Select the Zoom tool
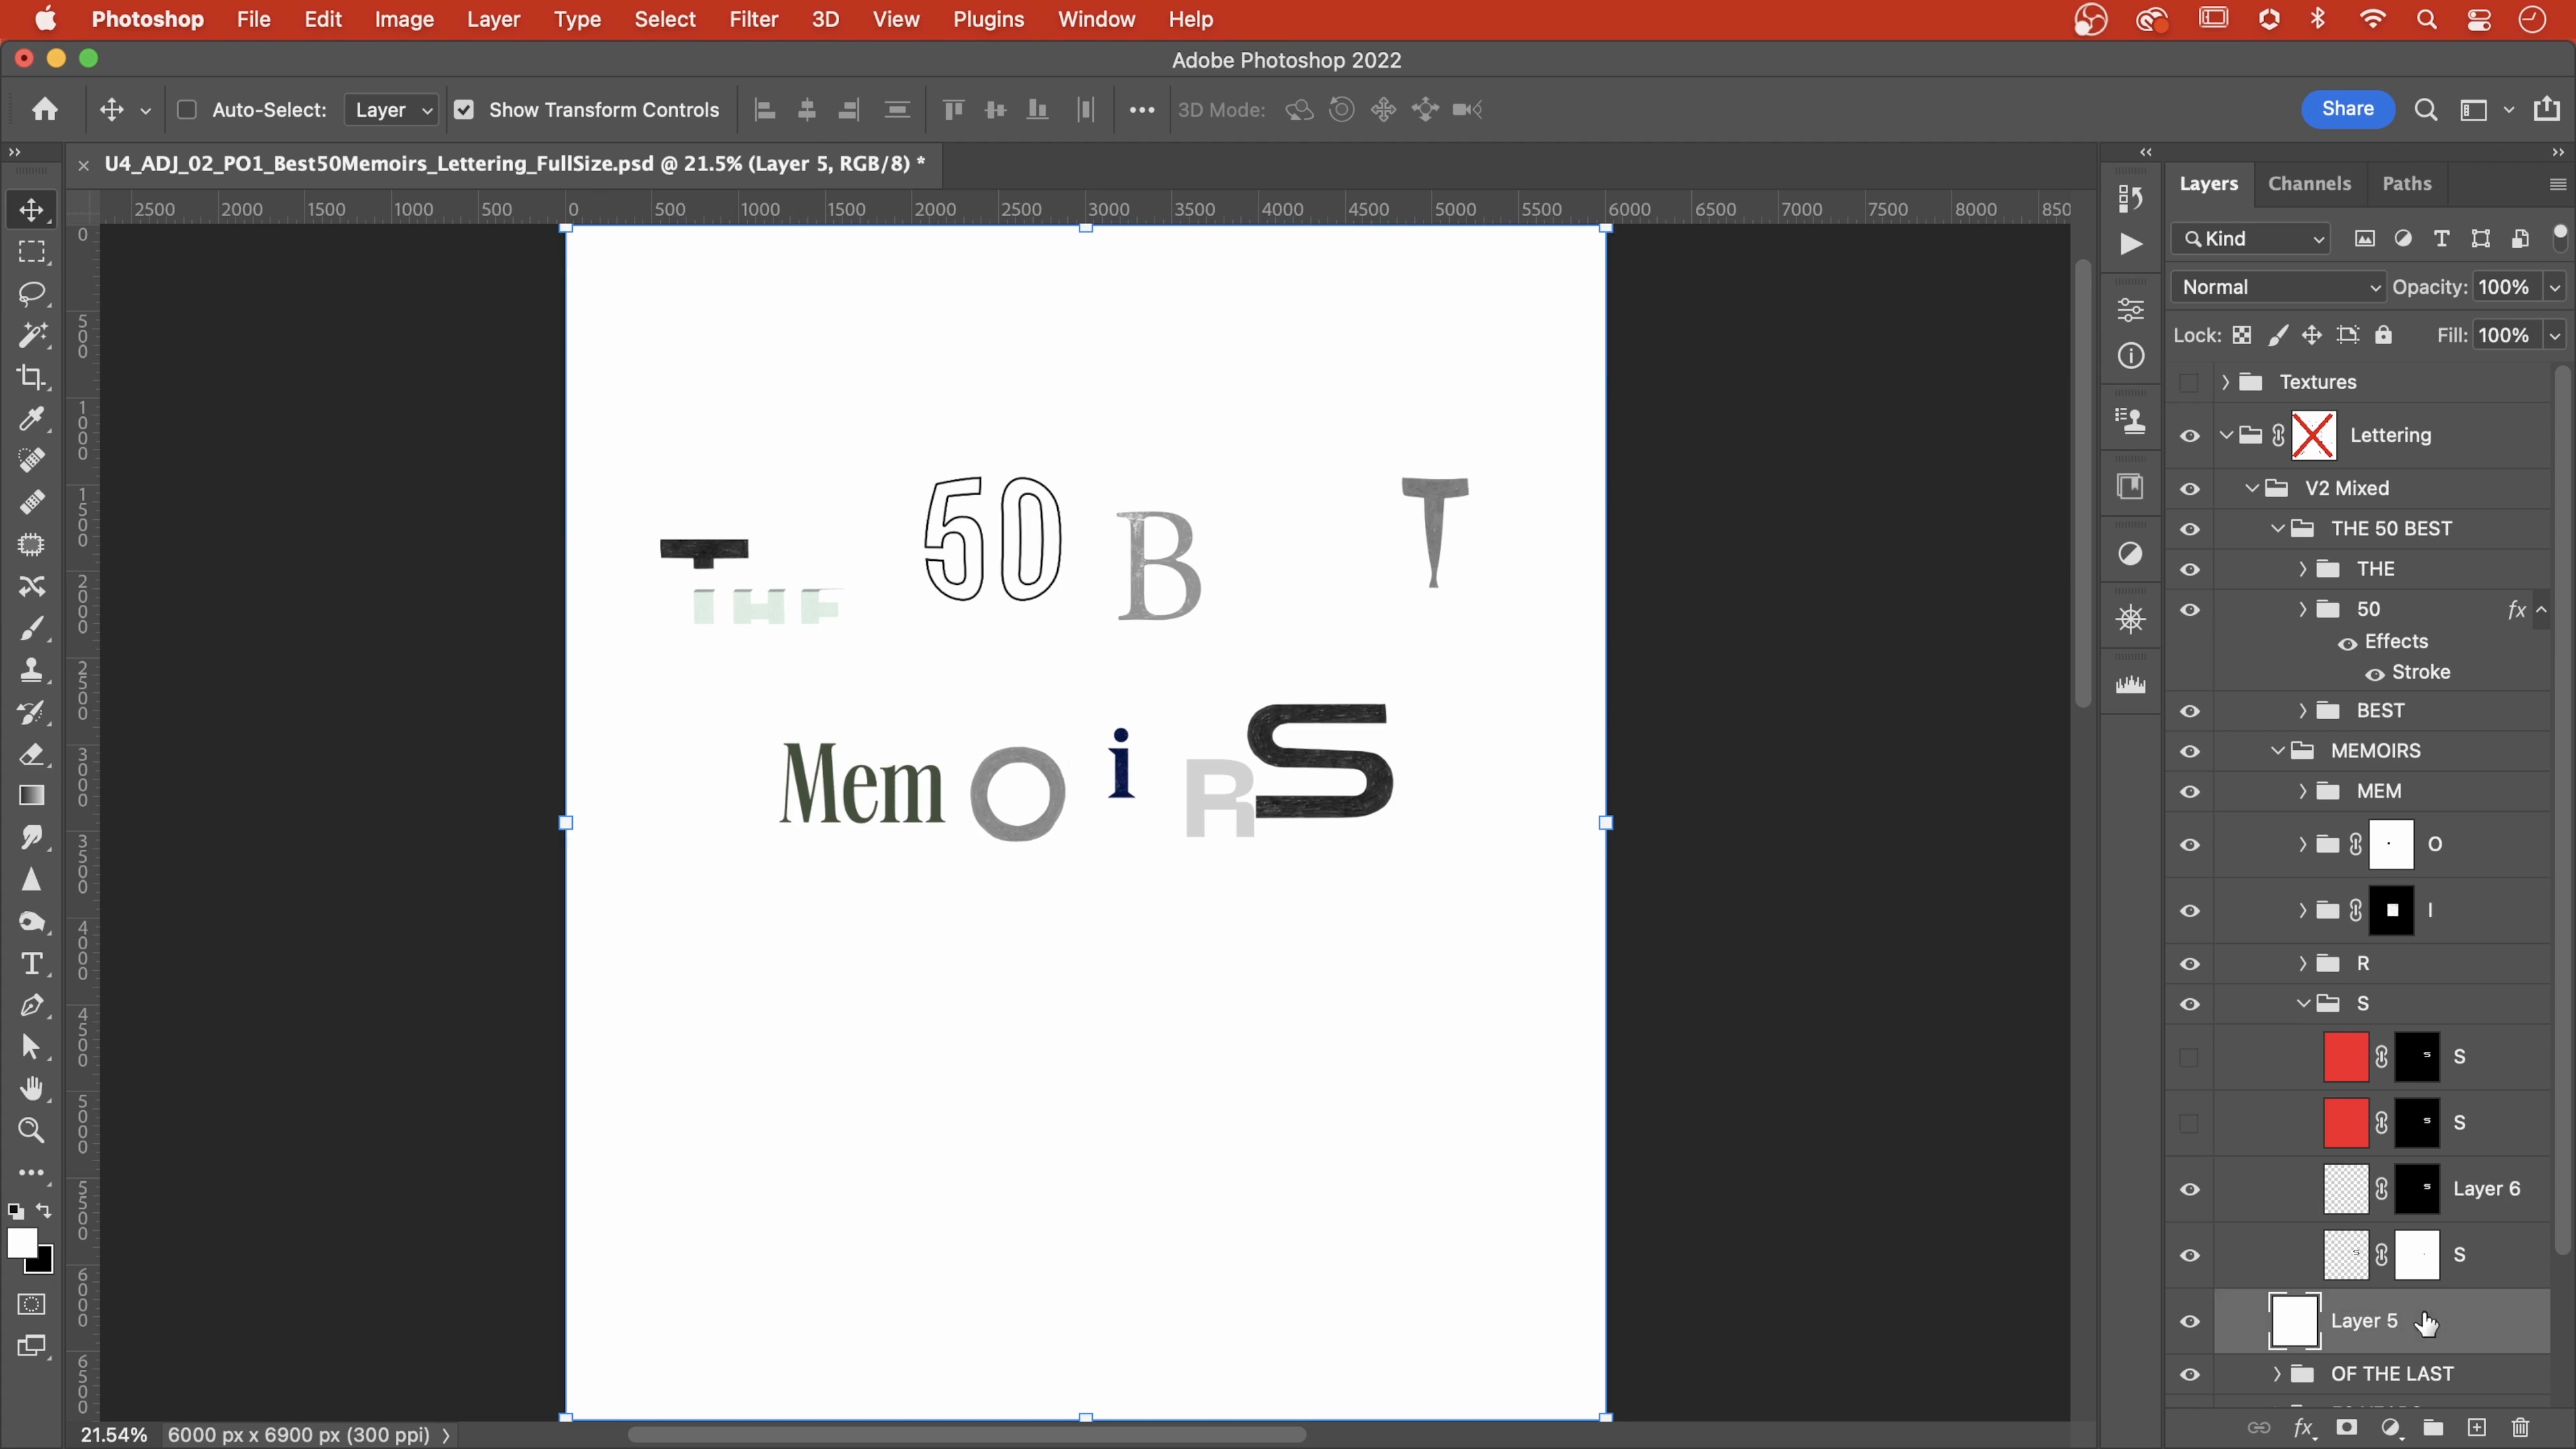This screenshot has width=2576, height=1449. click(x=32, y=1131)
